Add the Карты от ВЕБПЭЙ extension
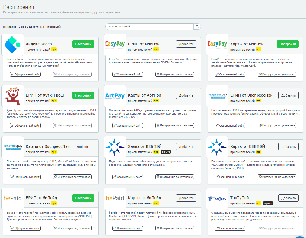This screenshot has height=238, width=306. pyautogui.click(x=288, y=147)
